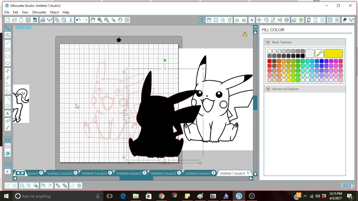Open the Help menu
This screenshot has width=358, height=201.
click(66, 12)
